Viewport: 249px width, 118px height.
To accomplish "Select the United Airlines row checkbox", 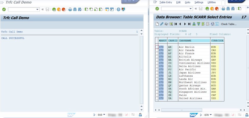I will point(157,98).
